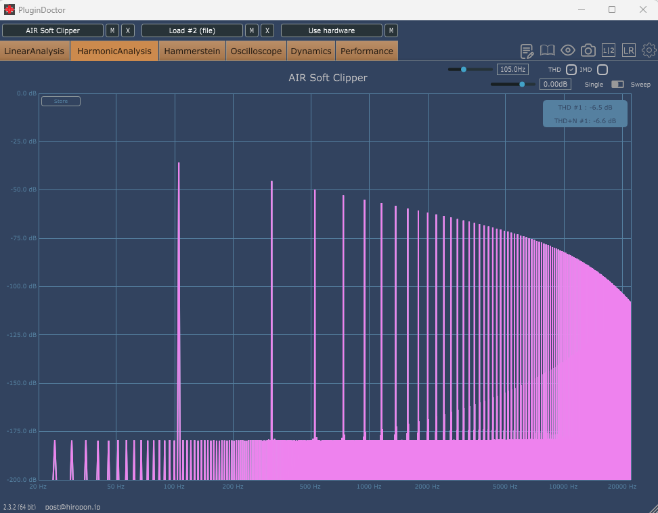Click the version 2.3.2 (64 bit) text
Screen dimensions: 658x513
(20, 507)
